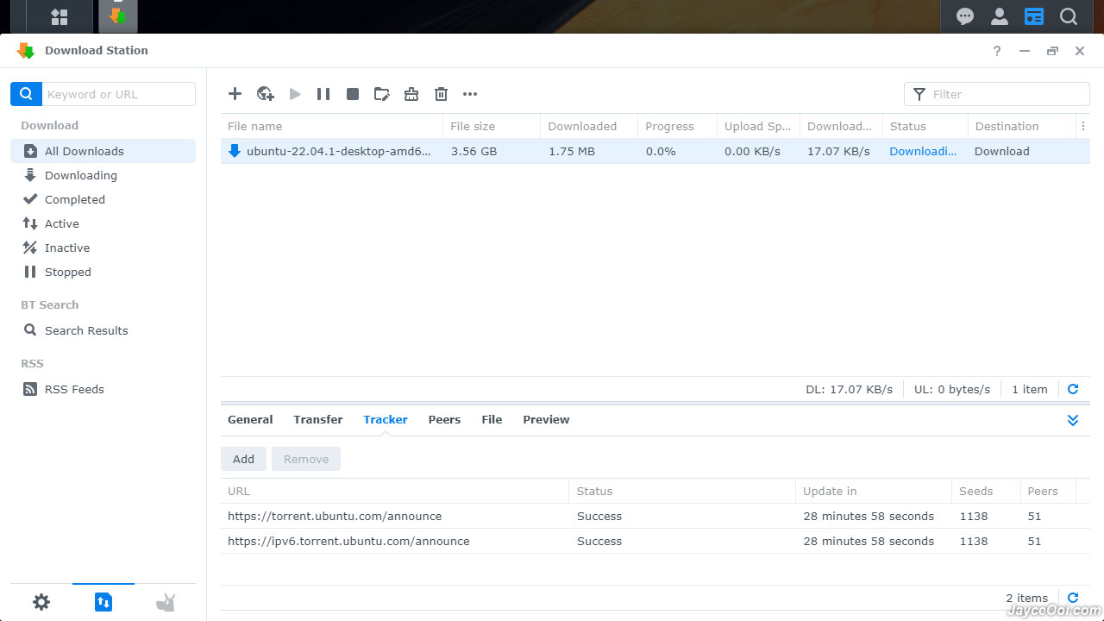Open the user account options icon
1104x621 pixels.
1000,16
